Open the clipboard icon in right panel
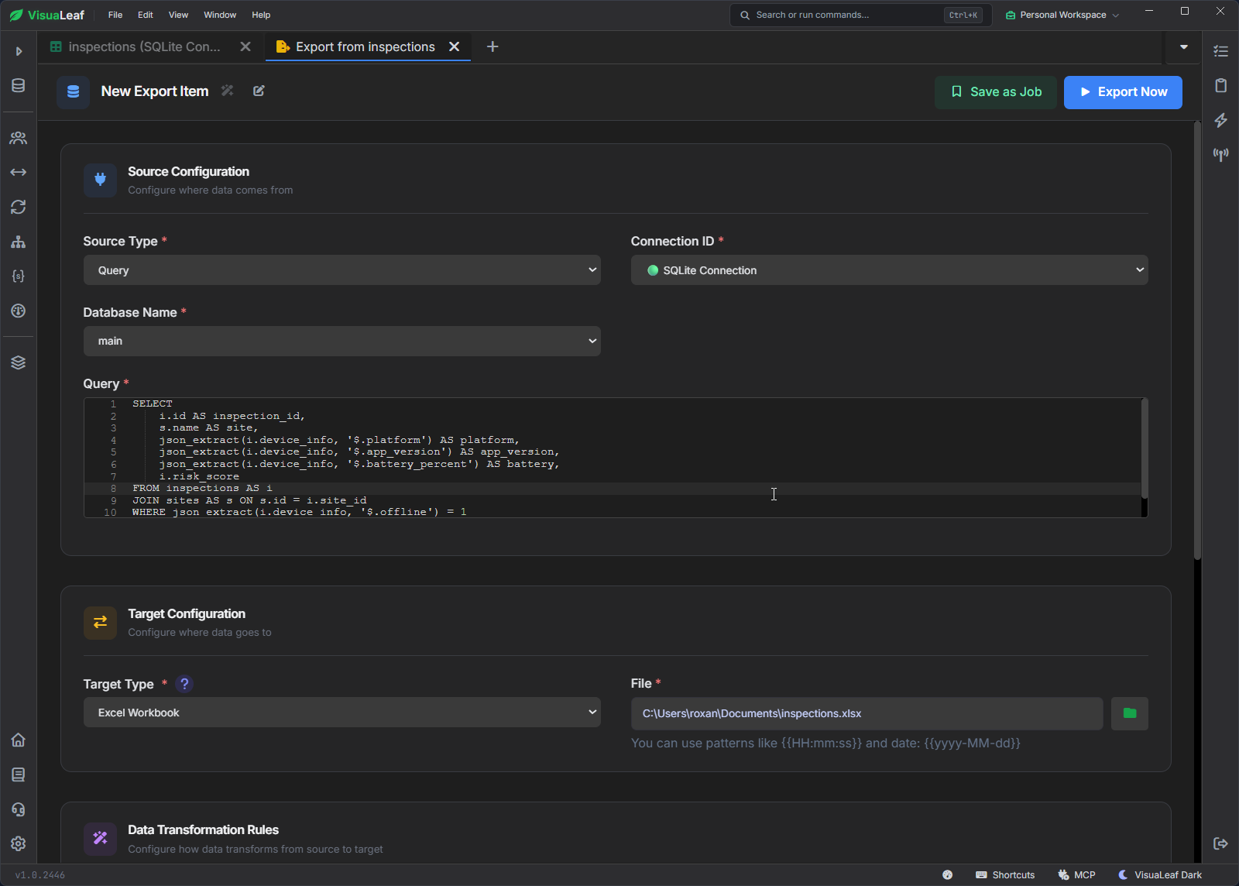Image resolution: width=1239 pixels, height=886 pixels. pyautogui.click(x=1221, y=85)
